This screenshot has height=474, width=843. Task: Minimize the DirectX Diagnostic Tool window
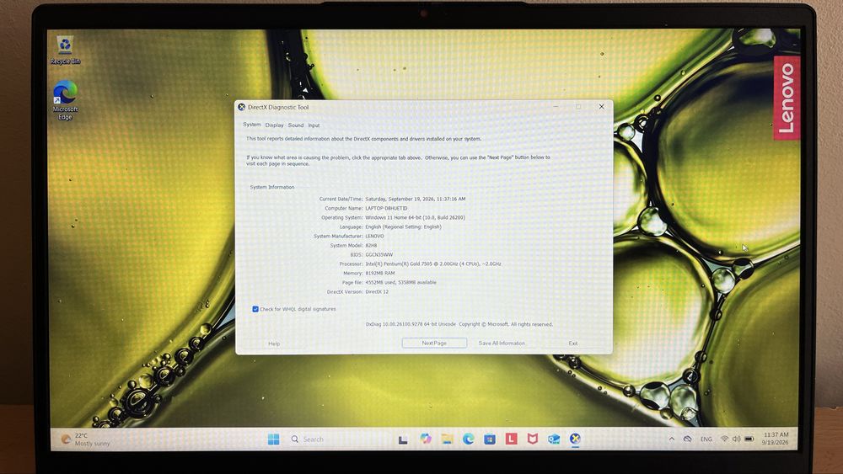556,107
